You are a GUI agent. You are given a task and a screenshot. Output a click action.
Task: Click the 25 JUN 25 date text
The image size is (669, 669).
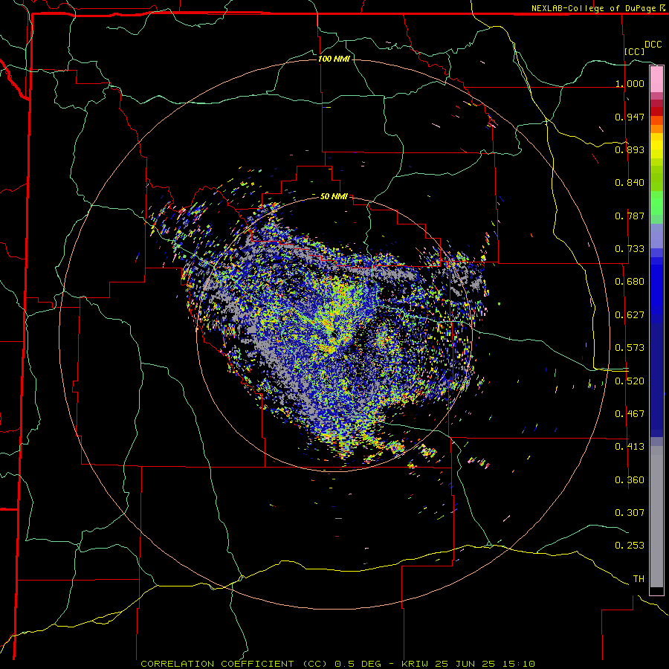click(x=465, y=664)
